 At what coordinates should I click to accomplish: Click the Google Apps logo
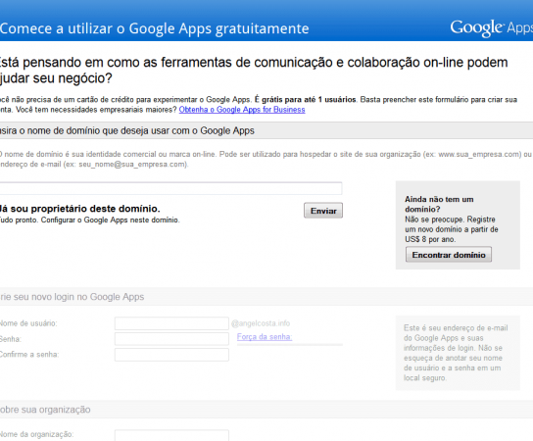492,27
